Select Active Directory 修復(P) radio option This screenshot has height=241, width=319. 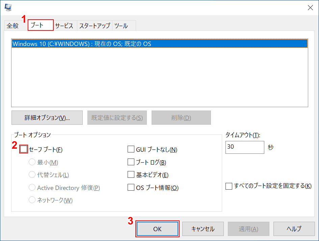pyautogui.click(x=32, y=187)
